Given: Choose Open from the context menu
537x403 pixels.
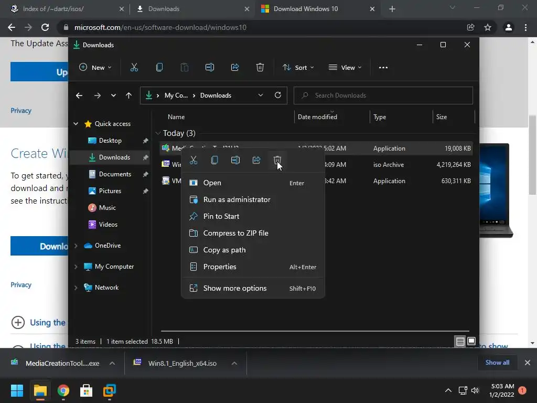Looking at the screenshot, I should (253, 183).
